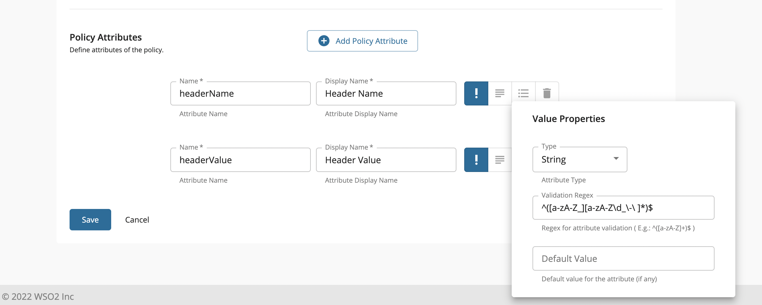Select the headerName Name input
Image resolution: width=762 pixels, height=305 pixels.
point(240,93)
